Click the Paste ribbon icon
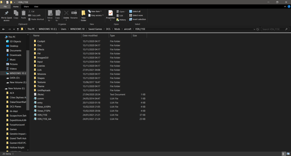The image size is (291, 156). pos(23,15)
